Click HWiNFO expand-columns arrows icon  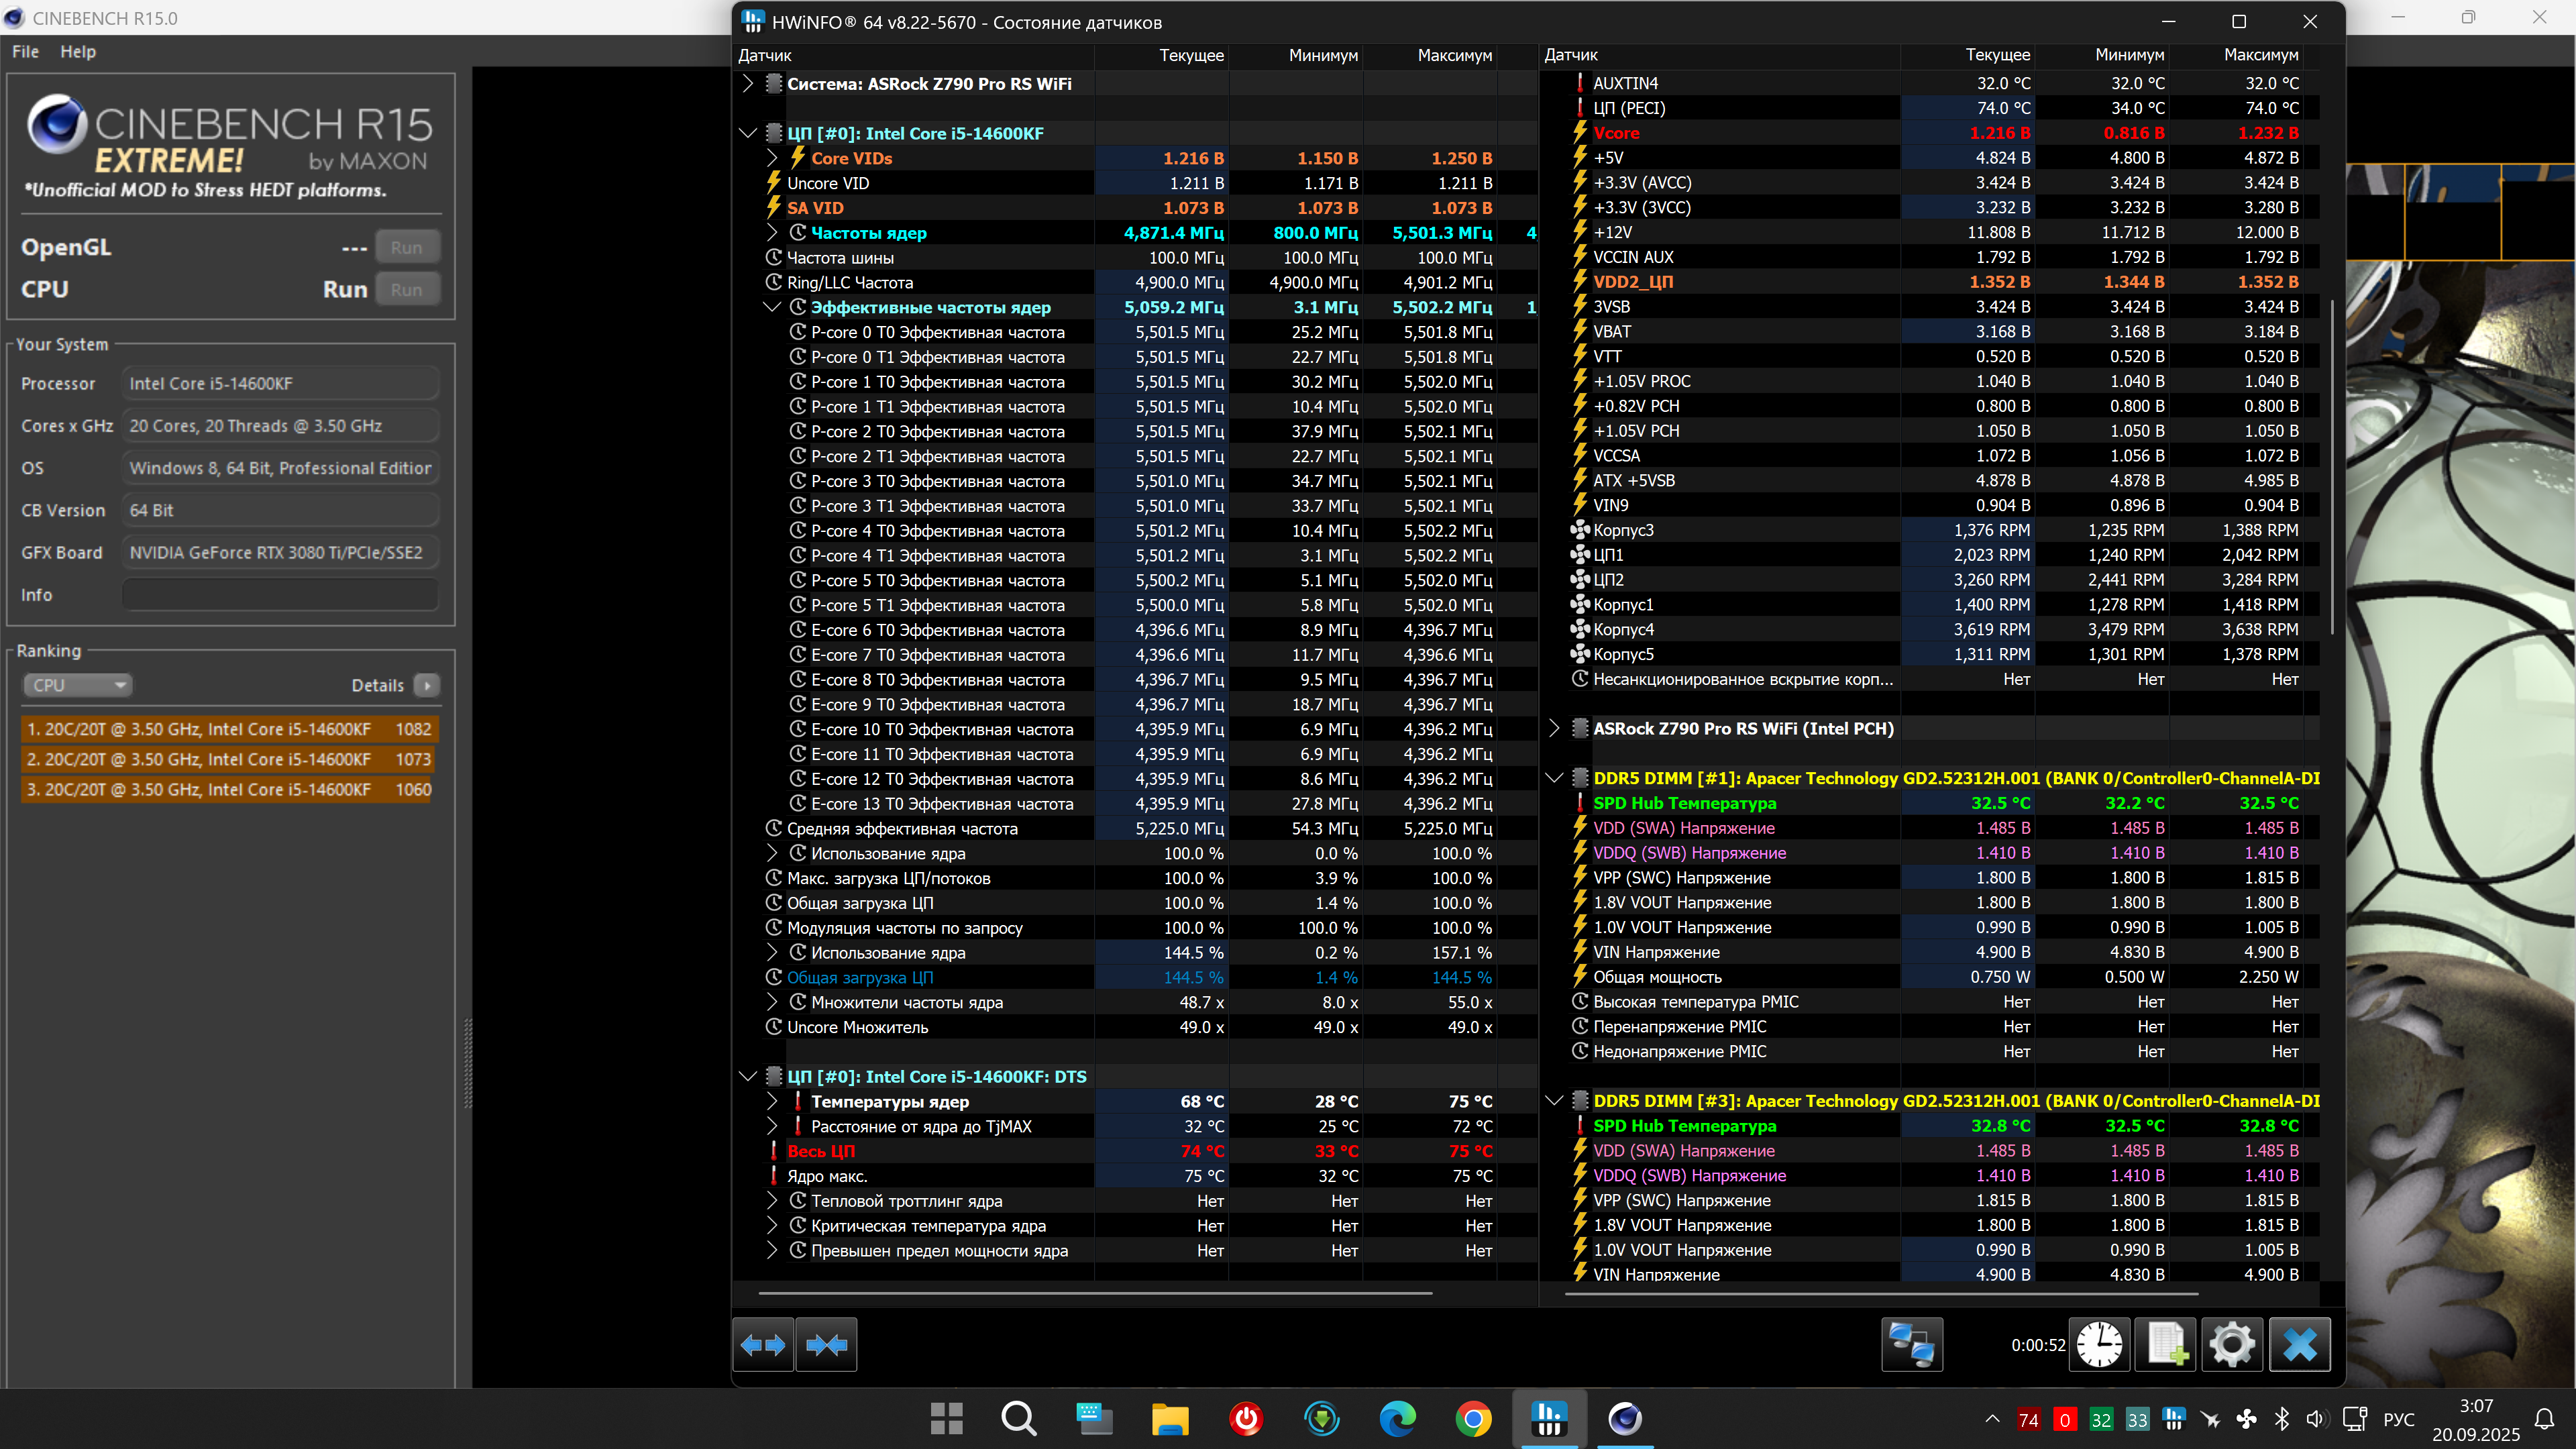763,1345
